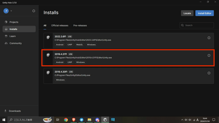Open the notification center icon
Screen dimensions: 219x123
coord(214,120)
